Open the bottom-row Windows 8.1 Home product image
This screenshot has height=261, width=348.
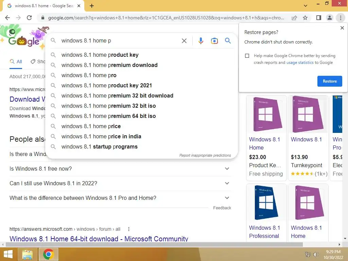(x=308, y=203)
